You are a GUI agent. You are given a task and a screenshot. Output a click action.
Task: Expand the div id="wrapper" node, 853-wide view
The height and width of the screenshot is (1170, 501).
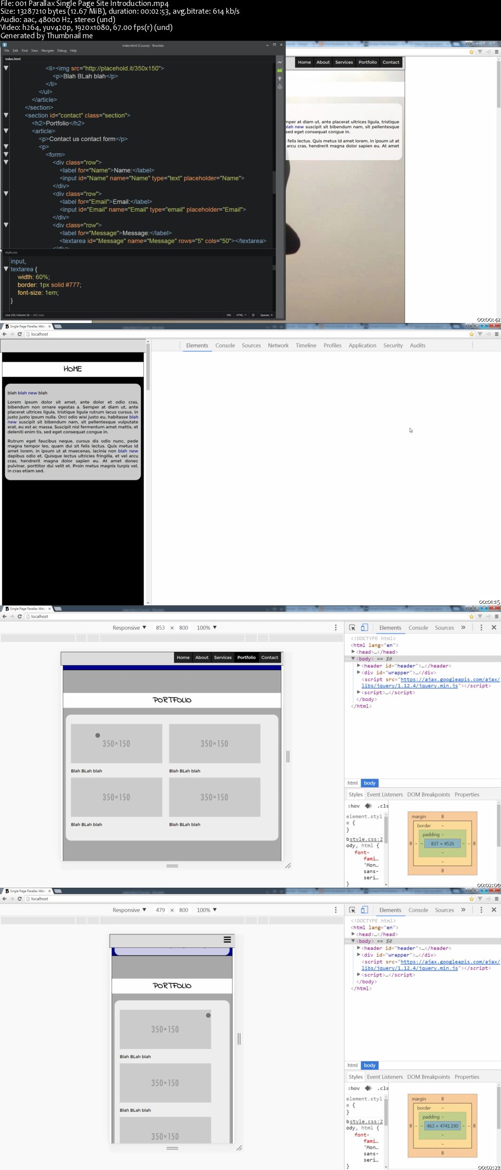pos(359,672)
